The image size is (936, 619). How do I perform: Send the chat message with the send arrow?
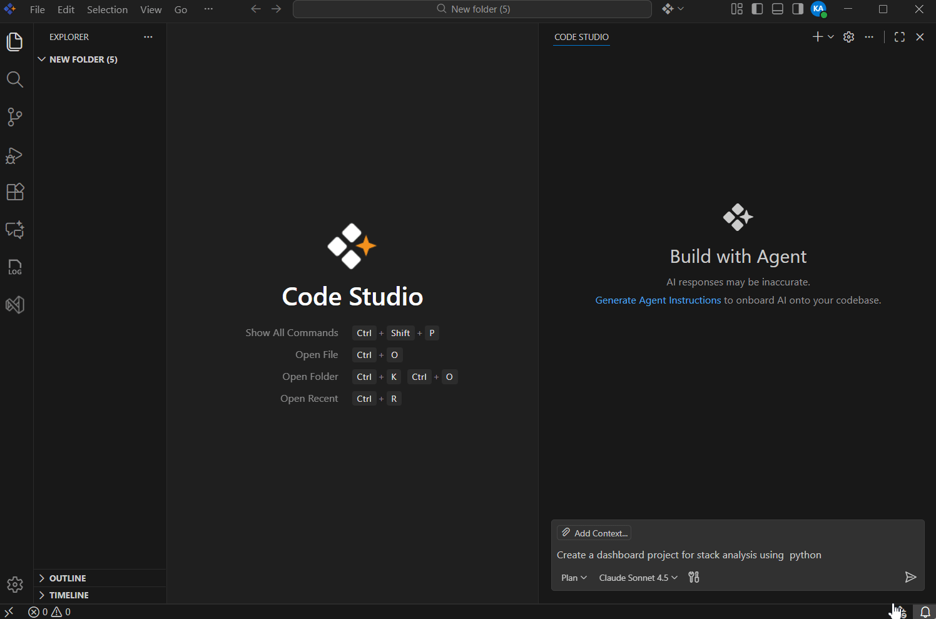pyautogui.click(x=911, y=577)
